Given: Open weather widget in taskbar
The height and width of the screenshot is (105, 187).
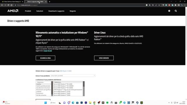Looking at the screenshot, I should pyautogui.click(x=6, y=103).
